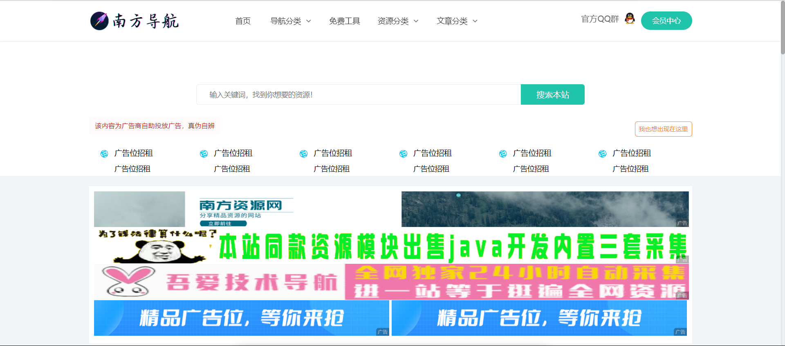The image size is (785, 346).
Task: Click the 我也想出现在这里 button
Action: pos(663,129)
